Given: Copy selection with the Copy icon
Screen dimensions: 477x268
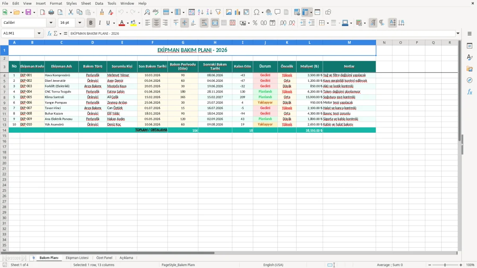Looking at the screenshot, I should pyautogui.click(x=79, y=12).
